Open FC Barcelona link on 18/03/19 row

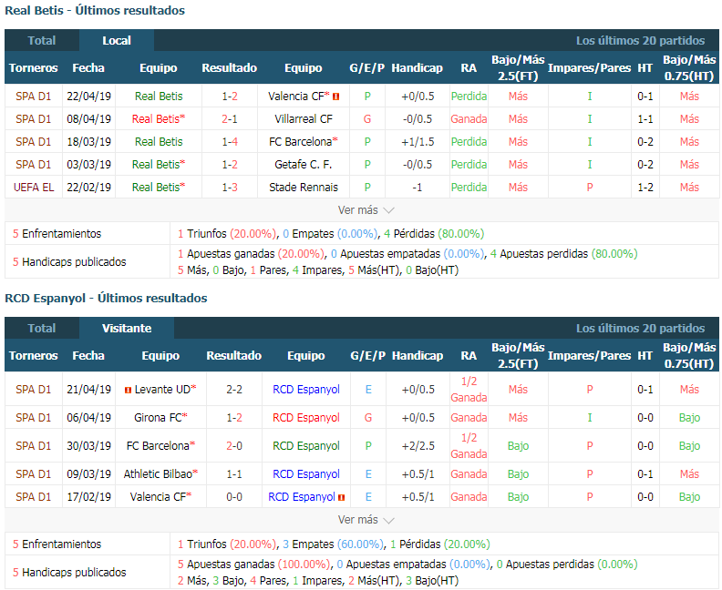coord(300,142)
